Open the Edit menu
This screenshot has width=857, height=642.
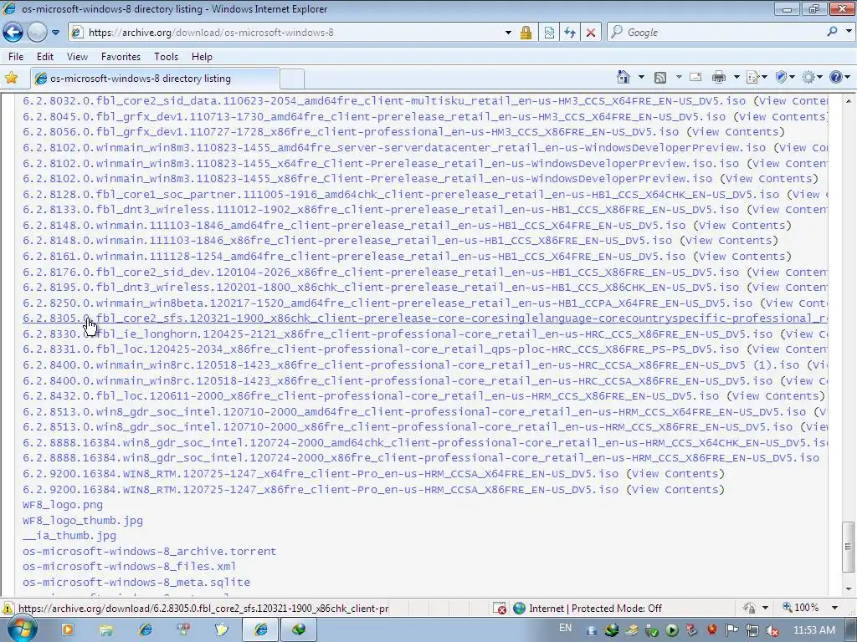click(45, 57)
